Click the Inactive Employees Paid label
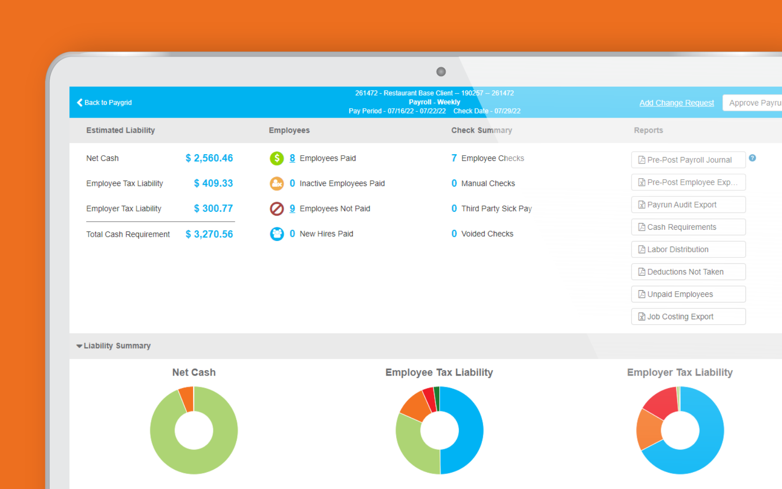The width and height of the screenshot is (782, 489). tap(342, 183)
